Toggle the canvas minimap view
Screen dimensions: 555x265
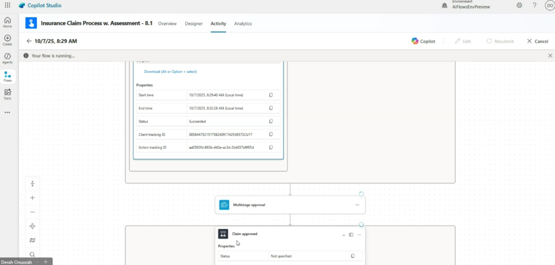tap(33, 240)
